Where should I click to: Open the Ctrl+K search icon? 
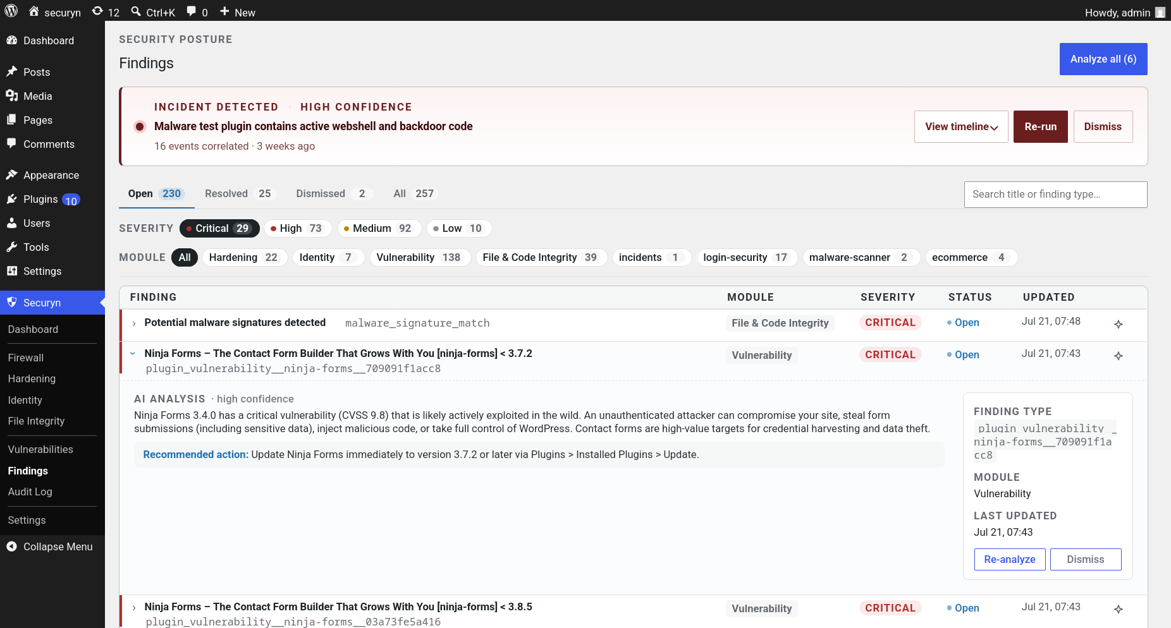(136, 11)
